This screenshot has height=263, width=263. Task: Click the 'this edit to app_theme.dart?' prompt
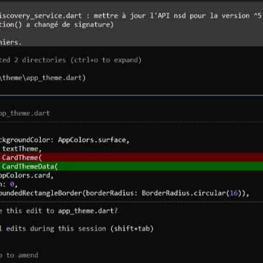(x=59, y=211)
